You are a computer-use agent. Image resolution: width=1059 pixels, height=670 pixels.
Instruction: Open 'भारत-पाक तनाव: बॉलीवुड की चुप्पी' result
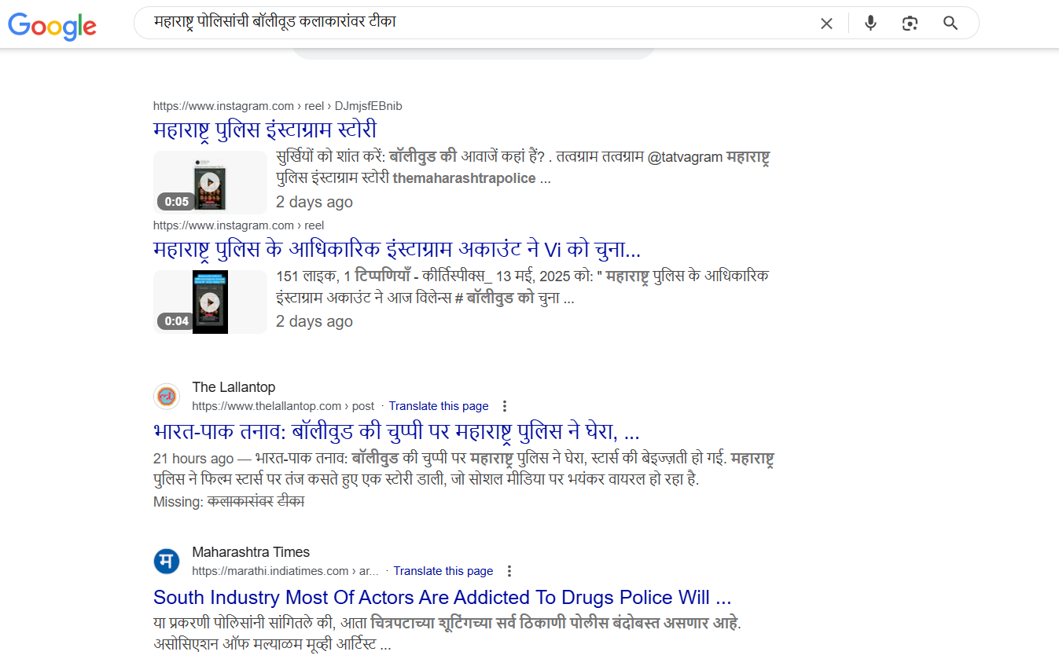coord(396,432)
